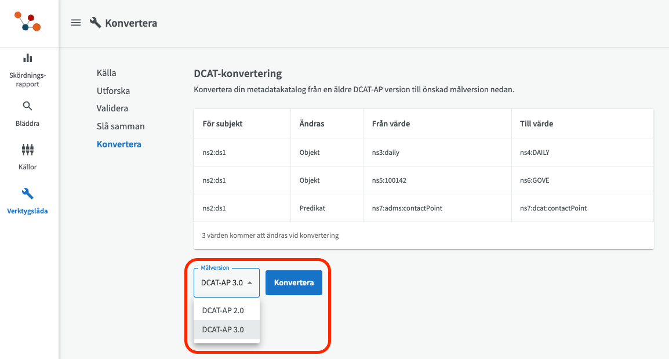Viewport: 669px width, 359px height.
Task: Click the ns6:GOVE value cell
Action: tap(534, 180)
